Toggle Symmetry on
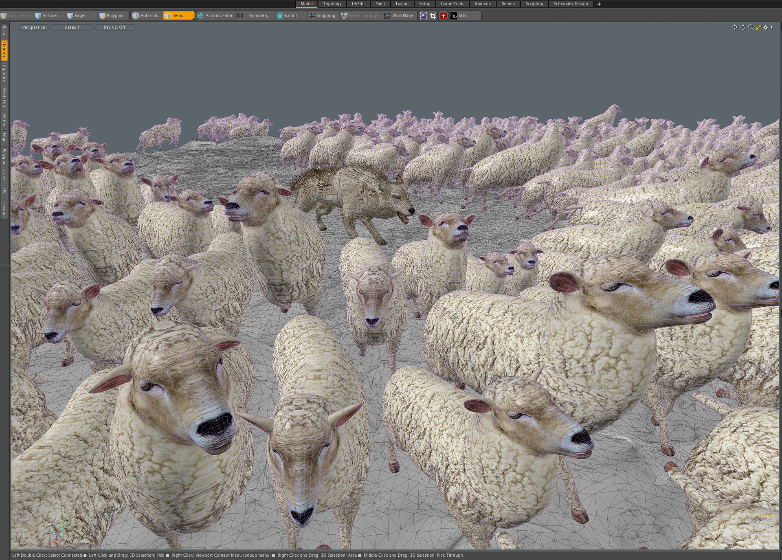The image size is (782, 560). [258, 15]
